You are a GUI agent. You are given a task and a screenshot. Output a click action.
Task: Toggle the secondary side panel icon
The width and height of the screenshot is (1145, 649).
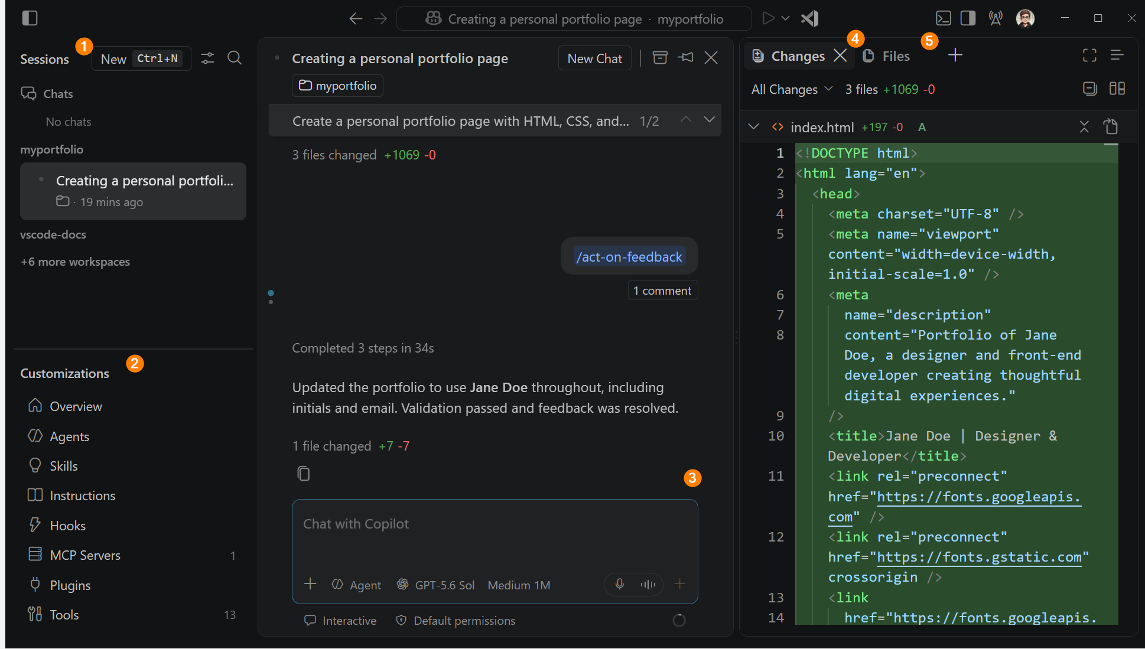tap(968, 18)
